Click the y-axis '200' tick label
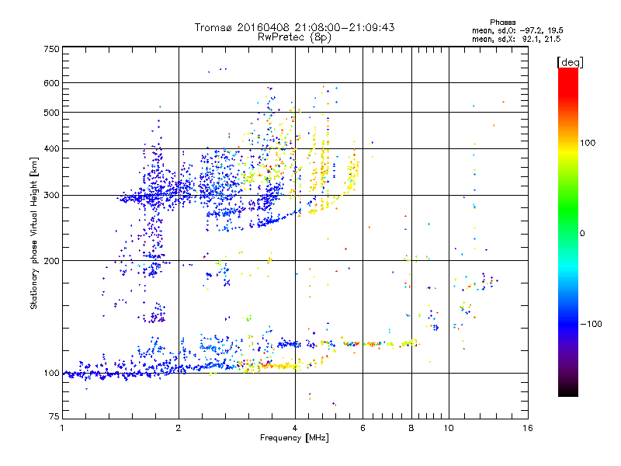Image resolution: width=621 pixels, height=466 pixels. 51,261
